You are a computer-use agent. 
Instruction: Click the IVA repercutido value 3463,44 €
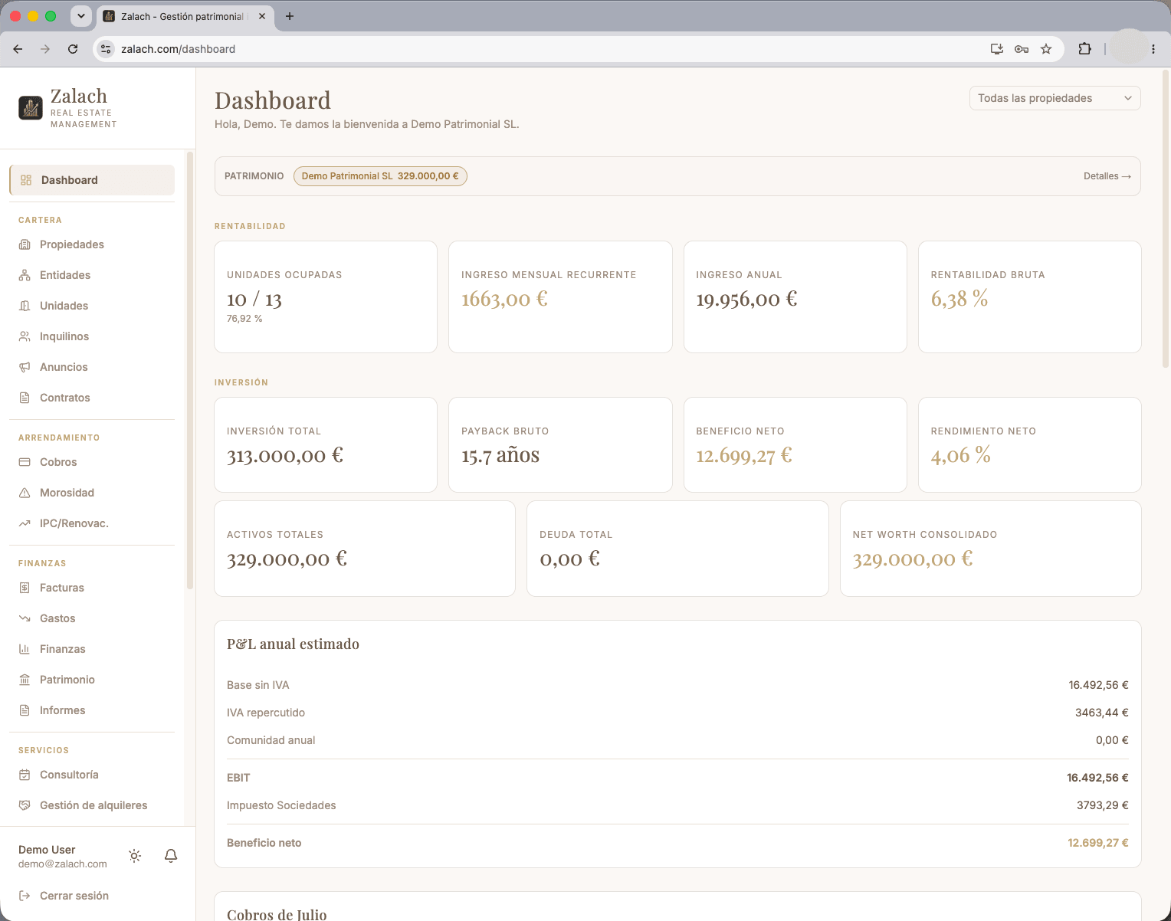point(1101,713)
